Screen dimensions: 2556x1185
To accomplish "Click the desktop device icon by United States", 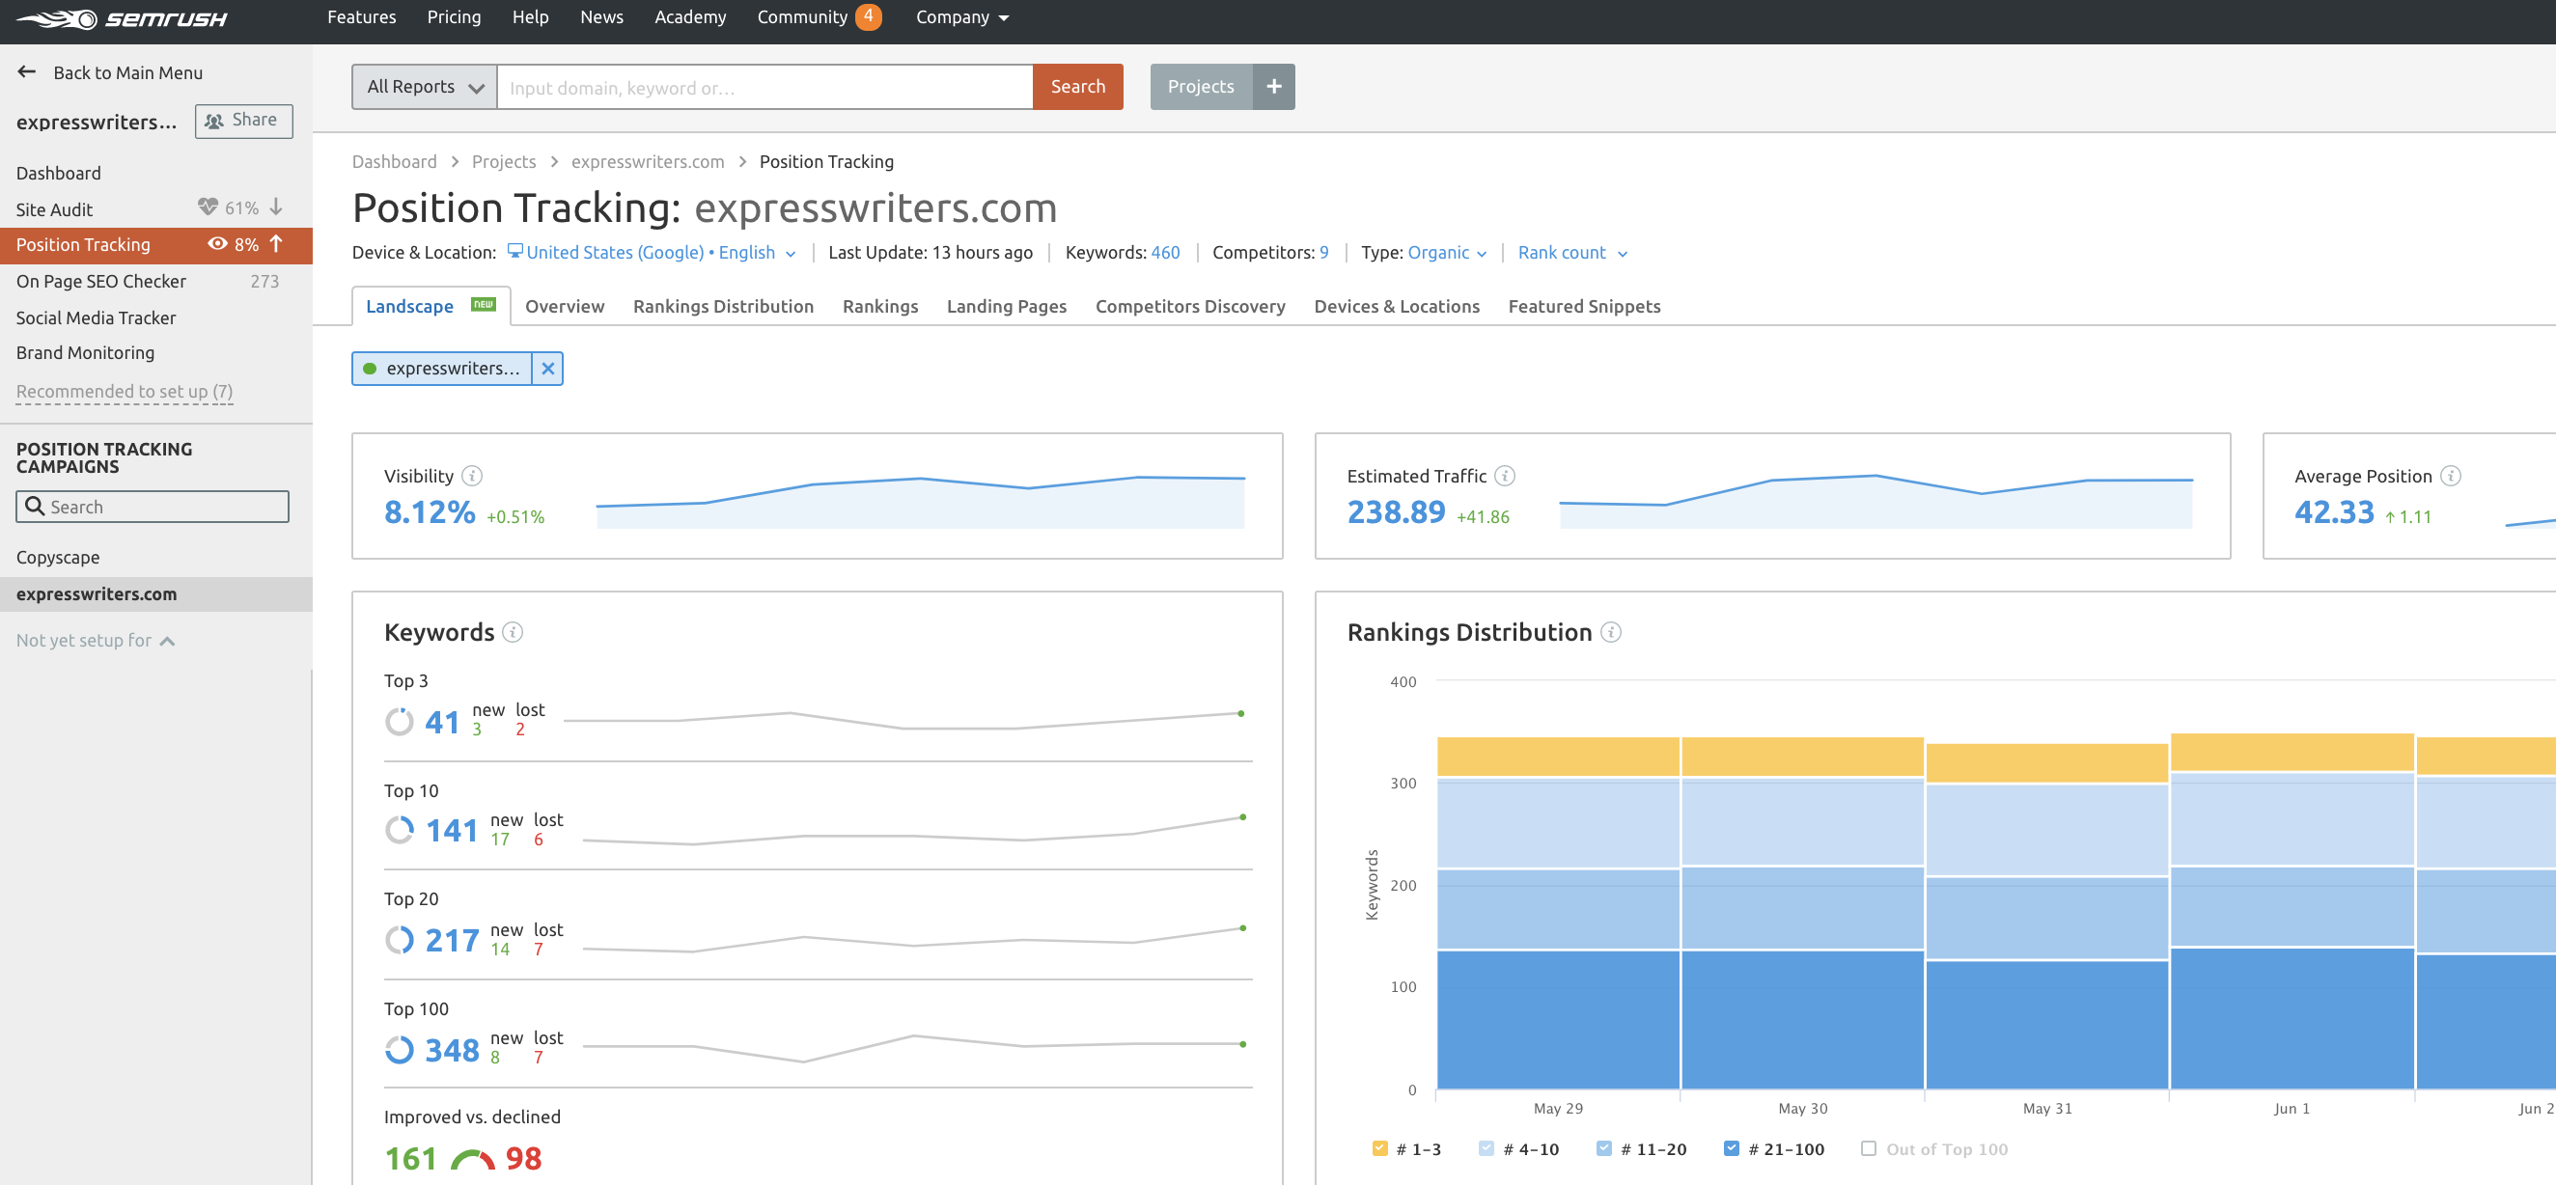I will [x=514, y=251].
